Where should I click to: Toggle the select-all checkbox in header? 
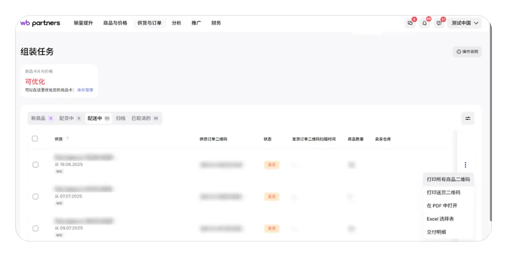35,139
